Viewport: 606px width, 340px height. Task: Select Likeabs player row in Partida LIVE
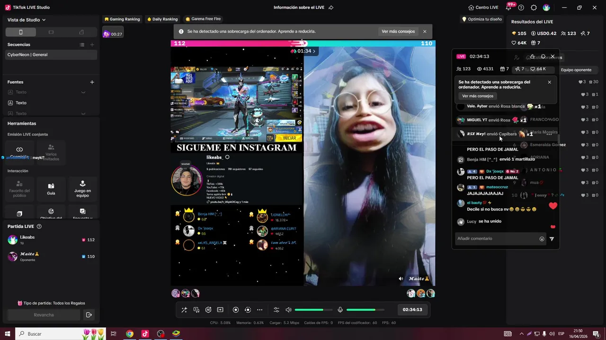(x=51, y=240)
